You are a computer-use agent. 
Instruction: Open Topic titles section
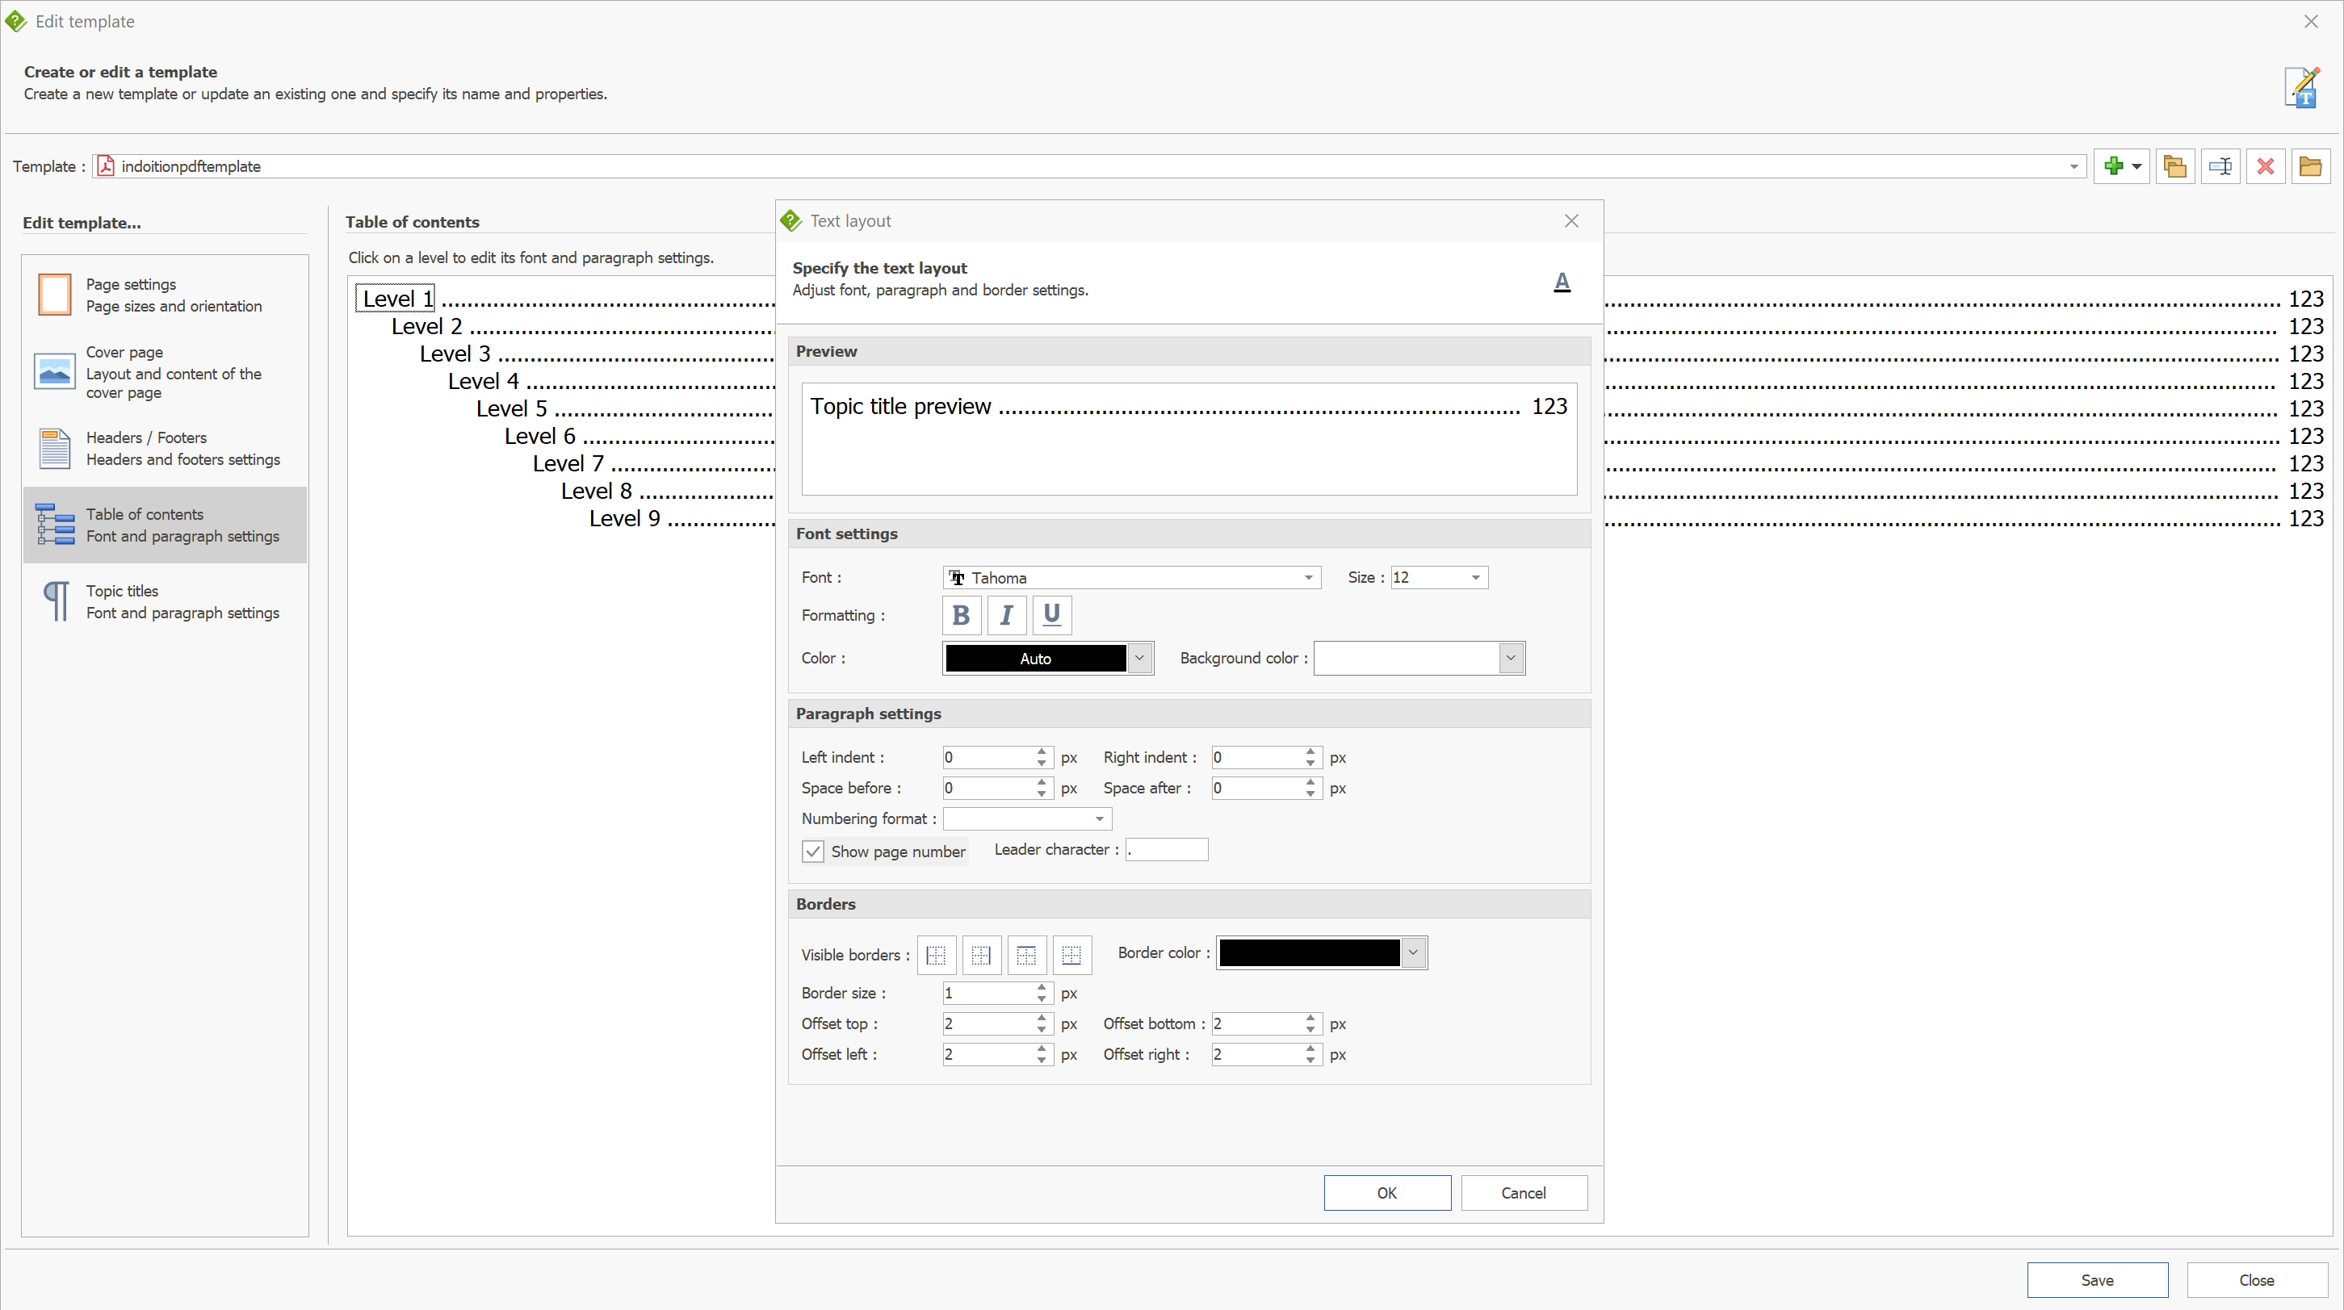(x=165, y=601)
